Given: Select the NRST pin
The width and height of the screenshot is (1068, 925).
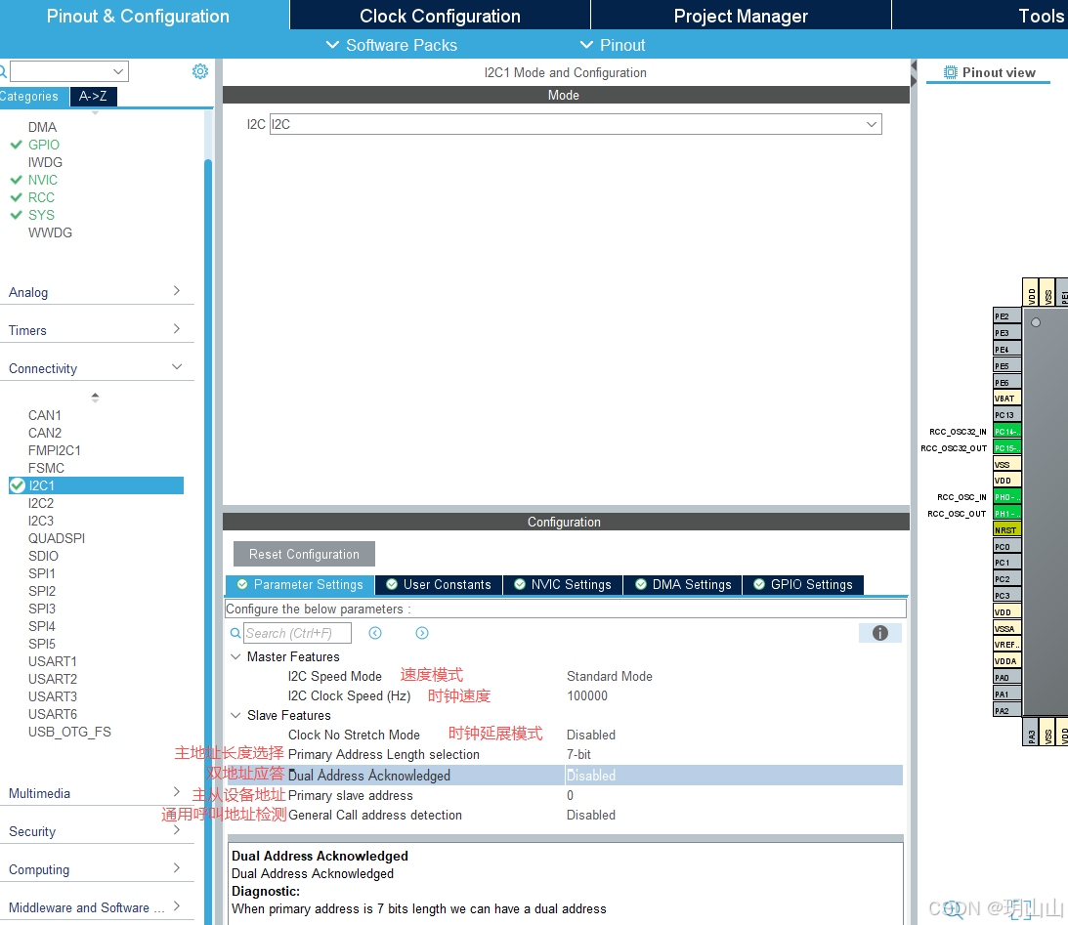Looking at the screenshot, I should [x=1006, y=529].
